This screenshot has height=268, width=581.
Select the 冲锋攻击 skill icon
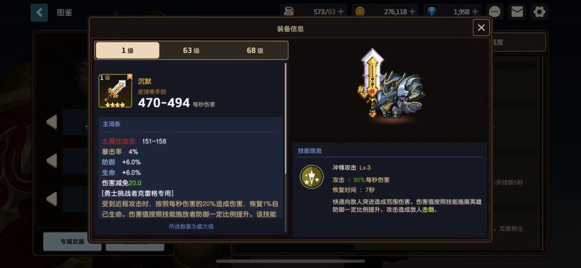[311, 177]
